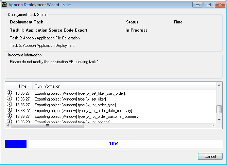Select log entry 'type [w_set_filter].' text
The height and width of the screenshot is (165, 227).
click(x=92, y=99)
